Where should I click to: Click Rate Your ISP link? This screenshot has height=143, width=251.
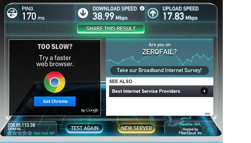coord(44,133)
